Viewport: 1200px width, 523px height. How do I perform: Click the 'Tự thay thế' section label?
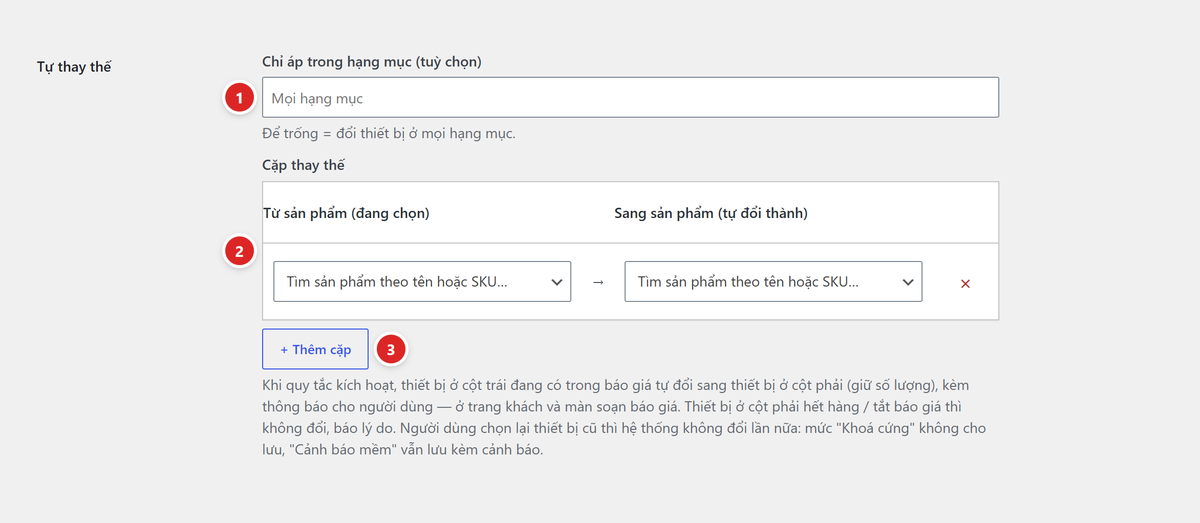click(x=74, y=67)
